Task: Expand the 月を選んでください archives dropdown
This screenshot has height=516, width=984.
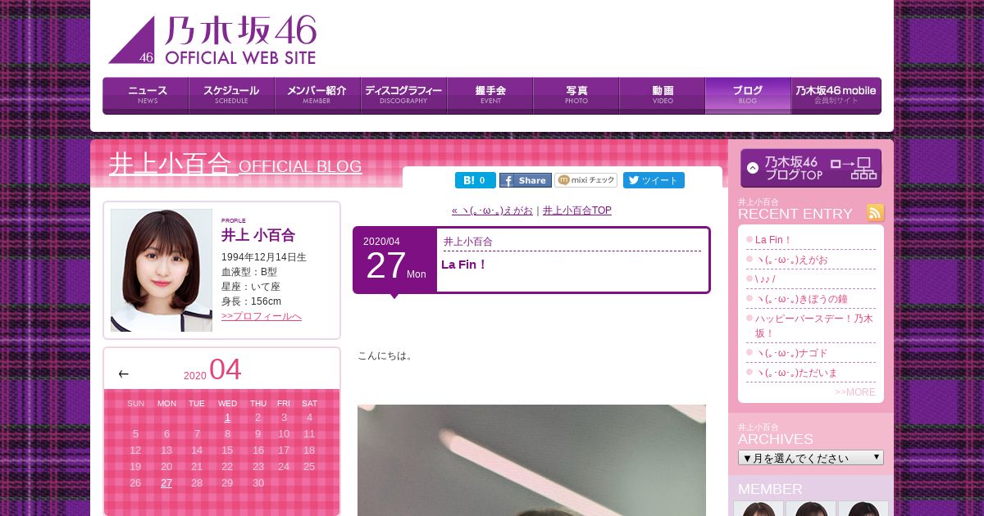Action: tap(811, 458)
